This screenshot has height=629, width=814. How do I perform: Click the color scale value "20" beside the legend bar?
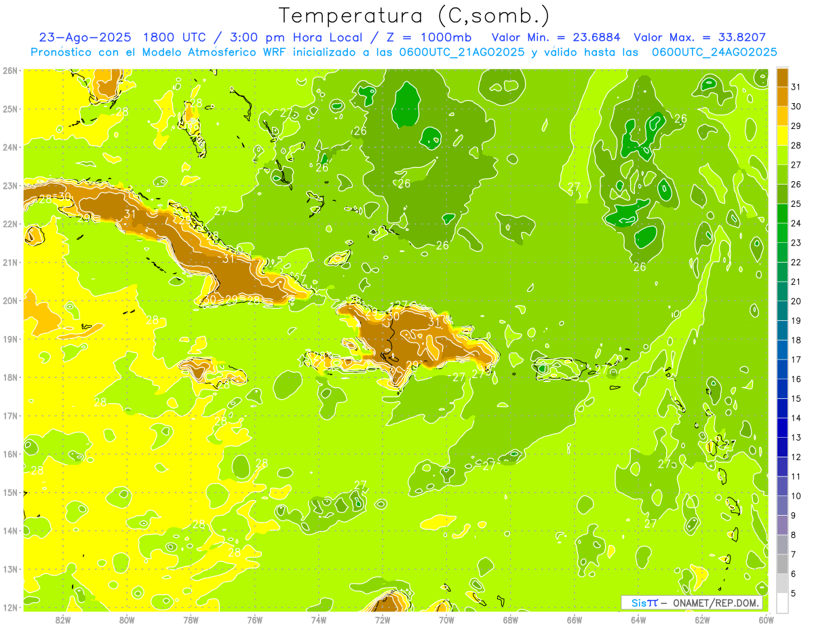(x=796, y=301)
